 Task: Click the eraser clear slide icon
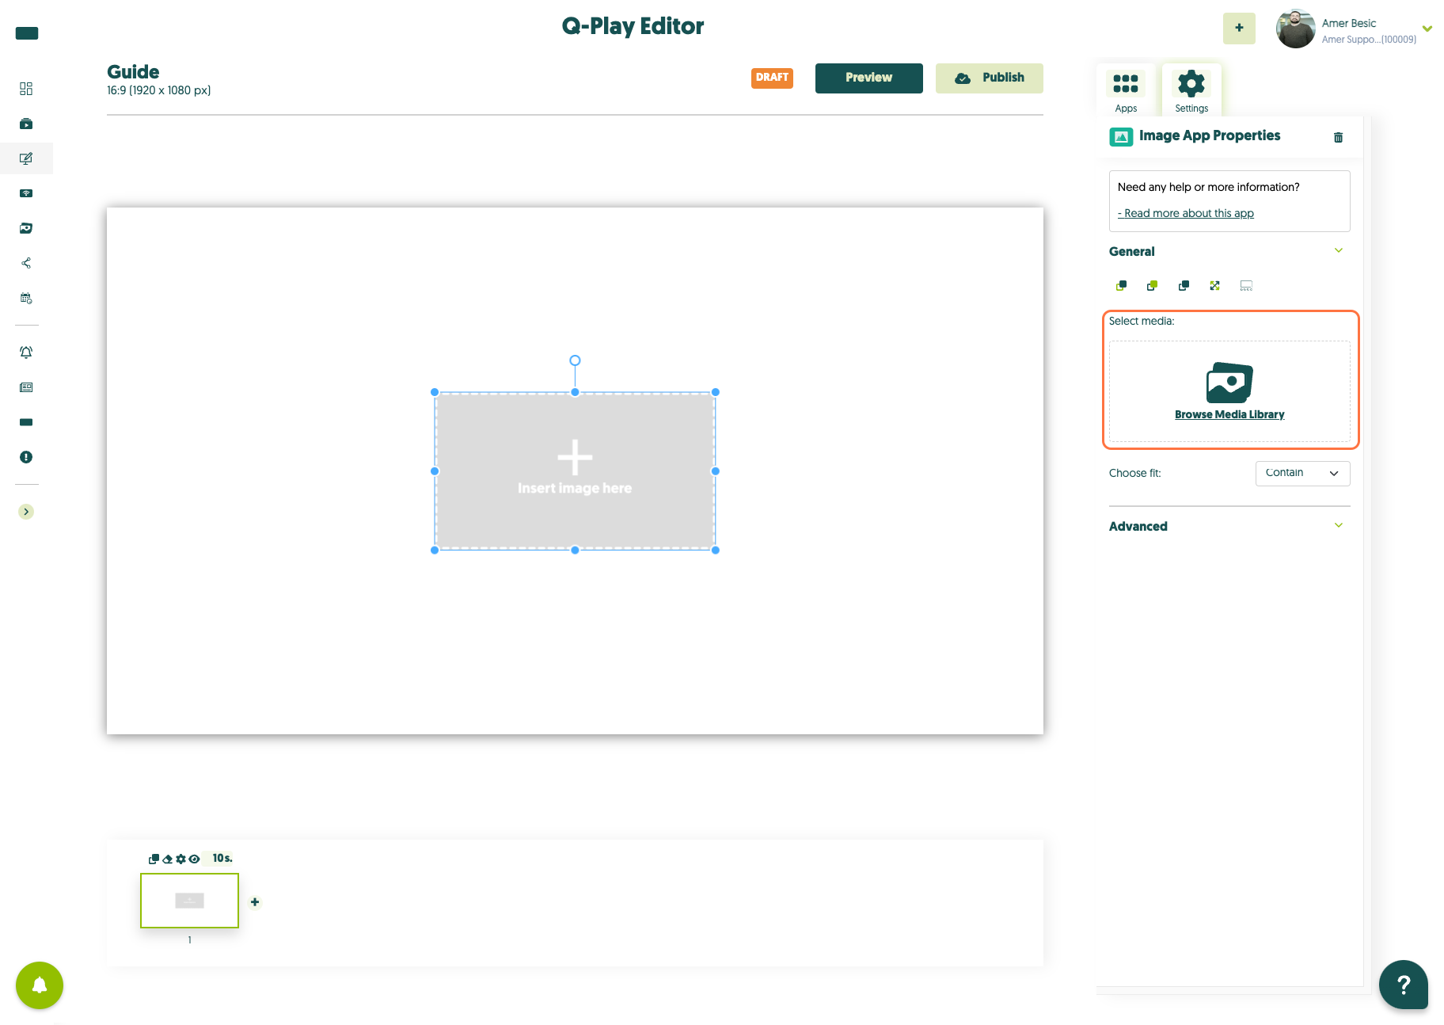(x=167, y=859)
